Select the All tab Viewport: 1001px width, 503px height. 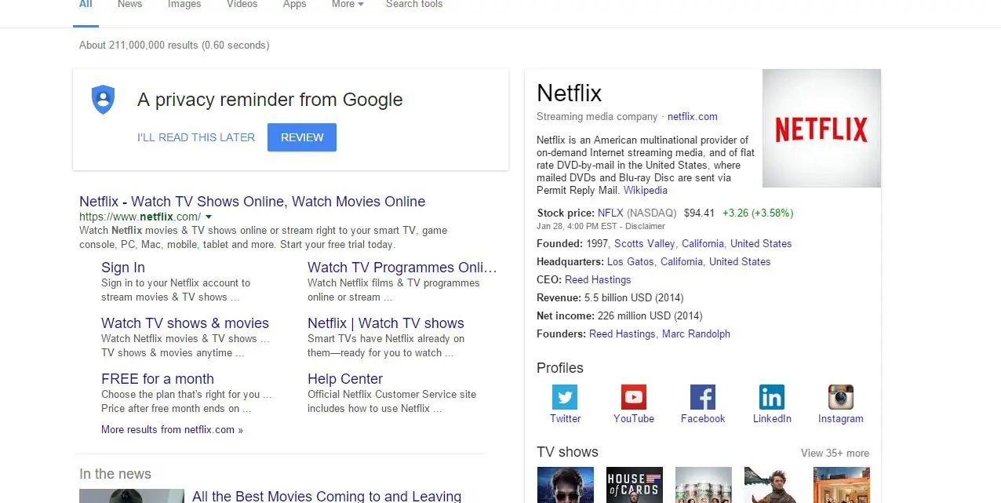[86, 5]
